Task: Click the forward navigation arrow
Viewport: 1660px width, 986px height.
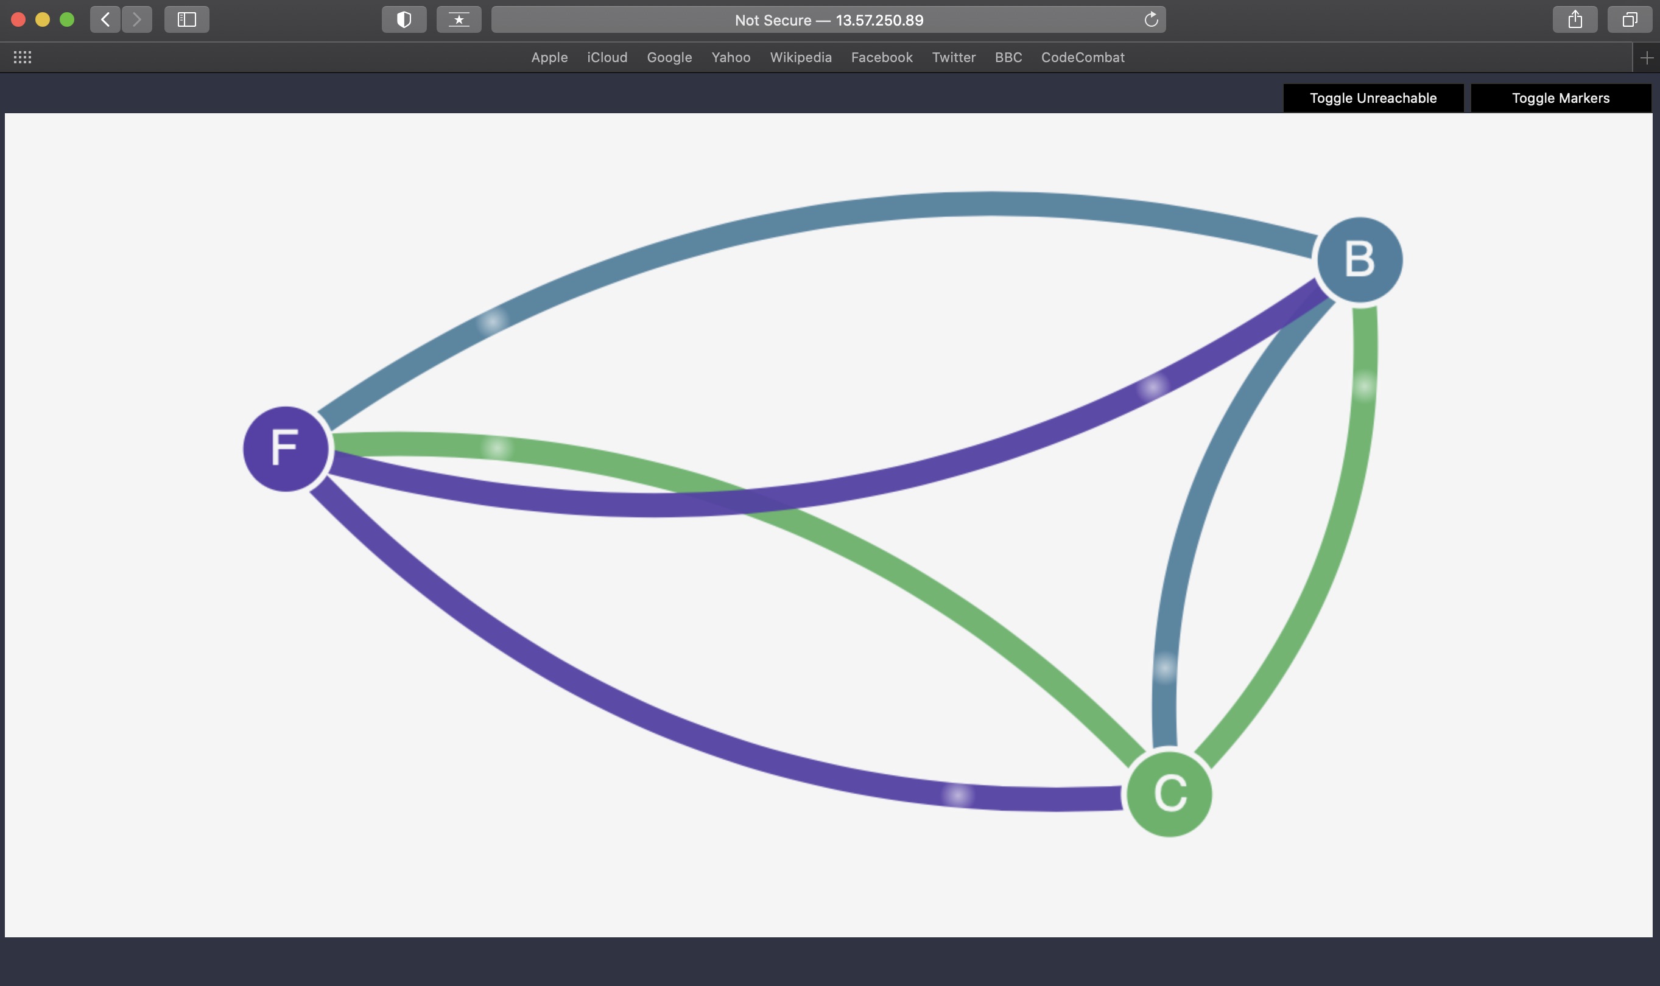Action: [x=137, y=20]
